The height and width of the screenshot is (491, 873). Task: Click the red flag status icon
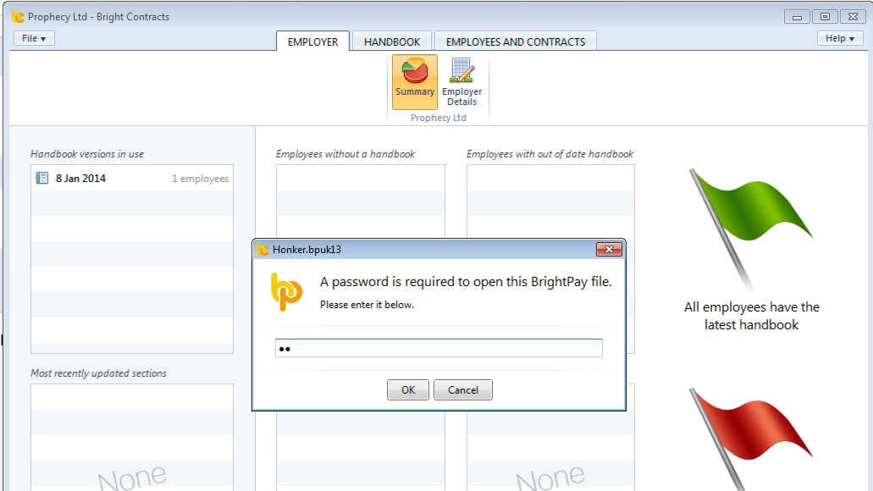click(750, 440)
